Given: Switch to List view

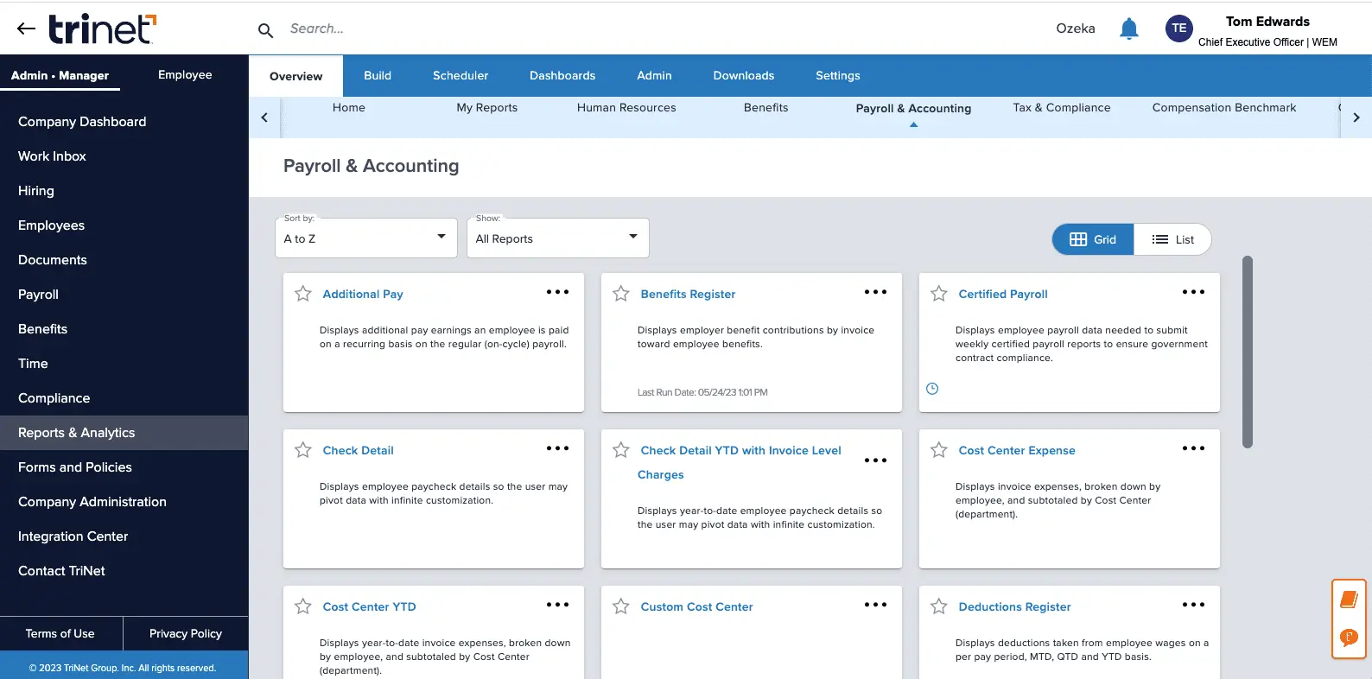Looking at the screenshot, I should [x=1172, y=239].
